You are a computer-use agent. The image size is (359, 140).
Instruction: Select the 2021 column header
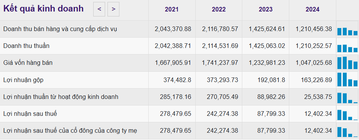[x=172, y=9]
